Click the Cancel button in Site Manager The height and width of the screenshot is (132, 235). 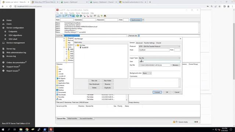(177, 92)
